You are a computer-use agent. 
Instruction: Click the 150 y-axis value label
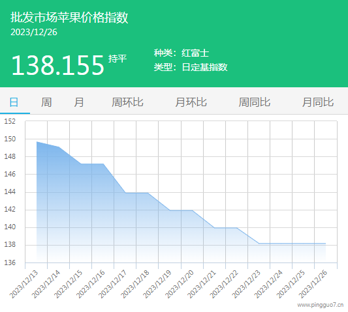(10, 139)
